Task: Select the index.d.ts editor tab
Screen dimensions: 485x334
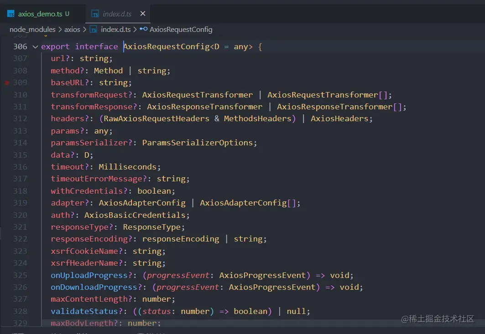Action: click(x=117, y=14)
